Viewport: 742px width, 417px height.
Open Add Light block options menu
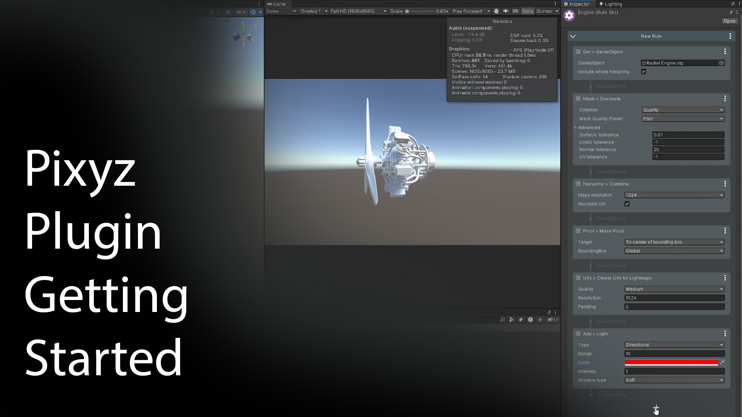(x=725, y=334)
